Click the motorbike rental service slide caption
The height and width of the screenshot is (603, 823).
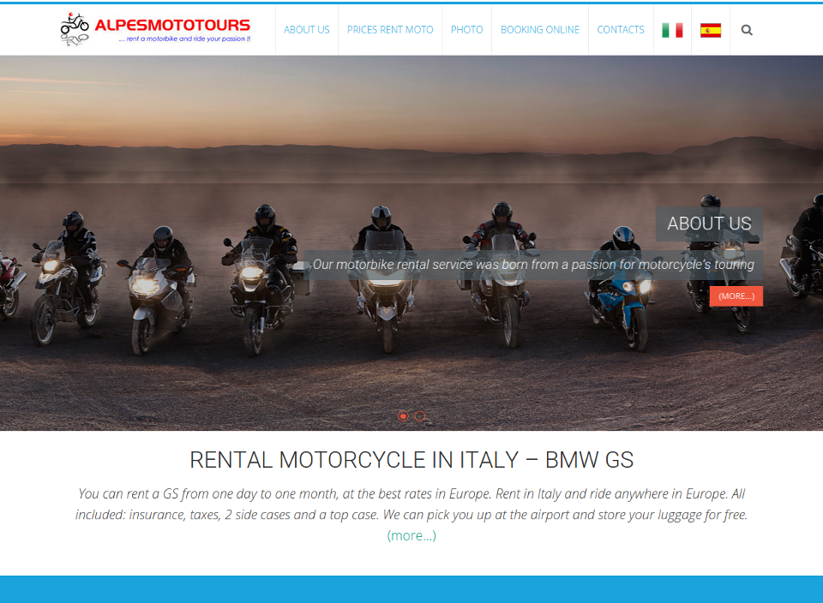pyautogui.click(x=533, y=265)
